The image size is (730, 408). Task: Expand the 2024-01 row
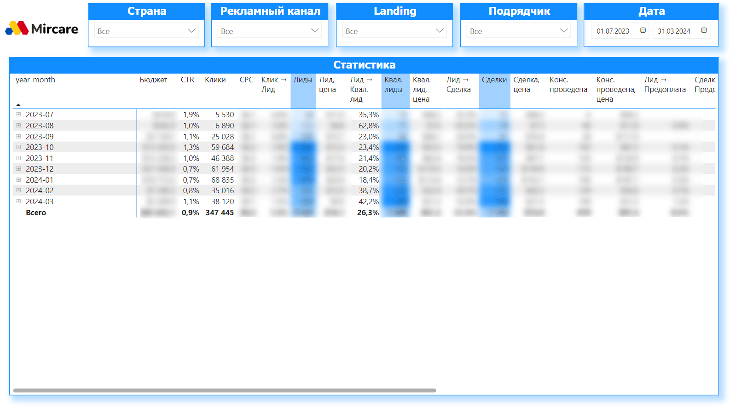coord(18,179)
